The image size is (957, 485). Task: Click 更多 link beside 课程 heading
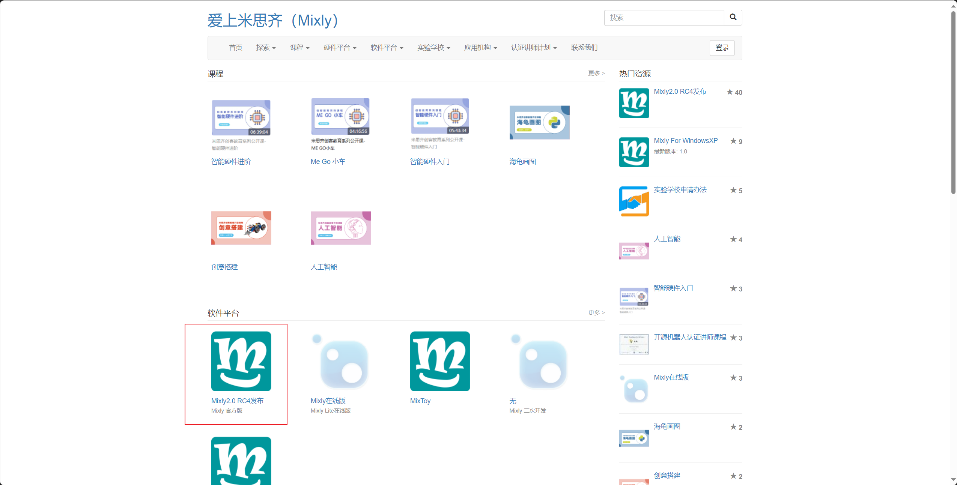pyautogui.click(x=596, y=73)
